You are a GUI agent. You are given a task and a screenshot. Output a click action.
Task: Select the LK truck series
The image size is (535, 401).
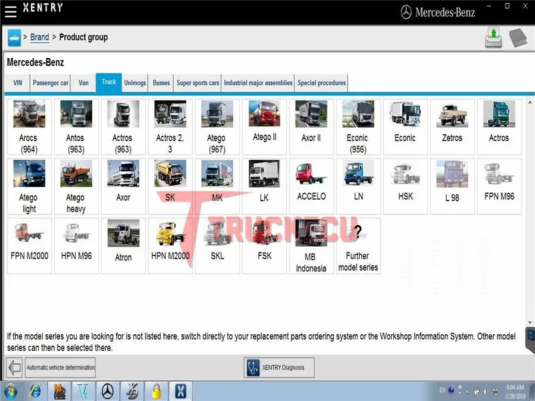[264, 186]
